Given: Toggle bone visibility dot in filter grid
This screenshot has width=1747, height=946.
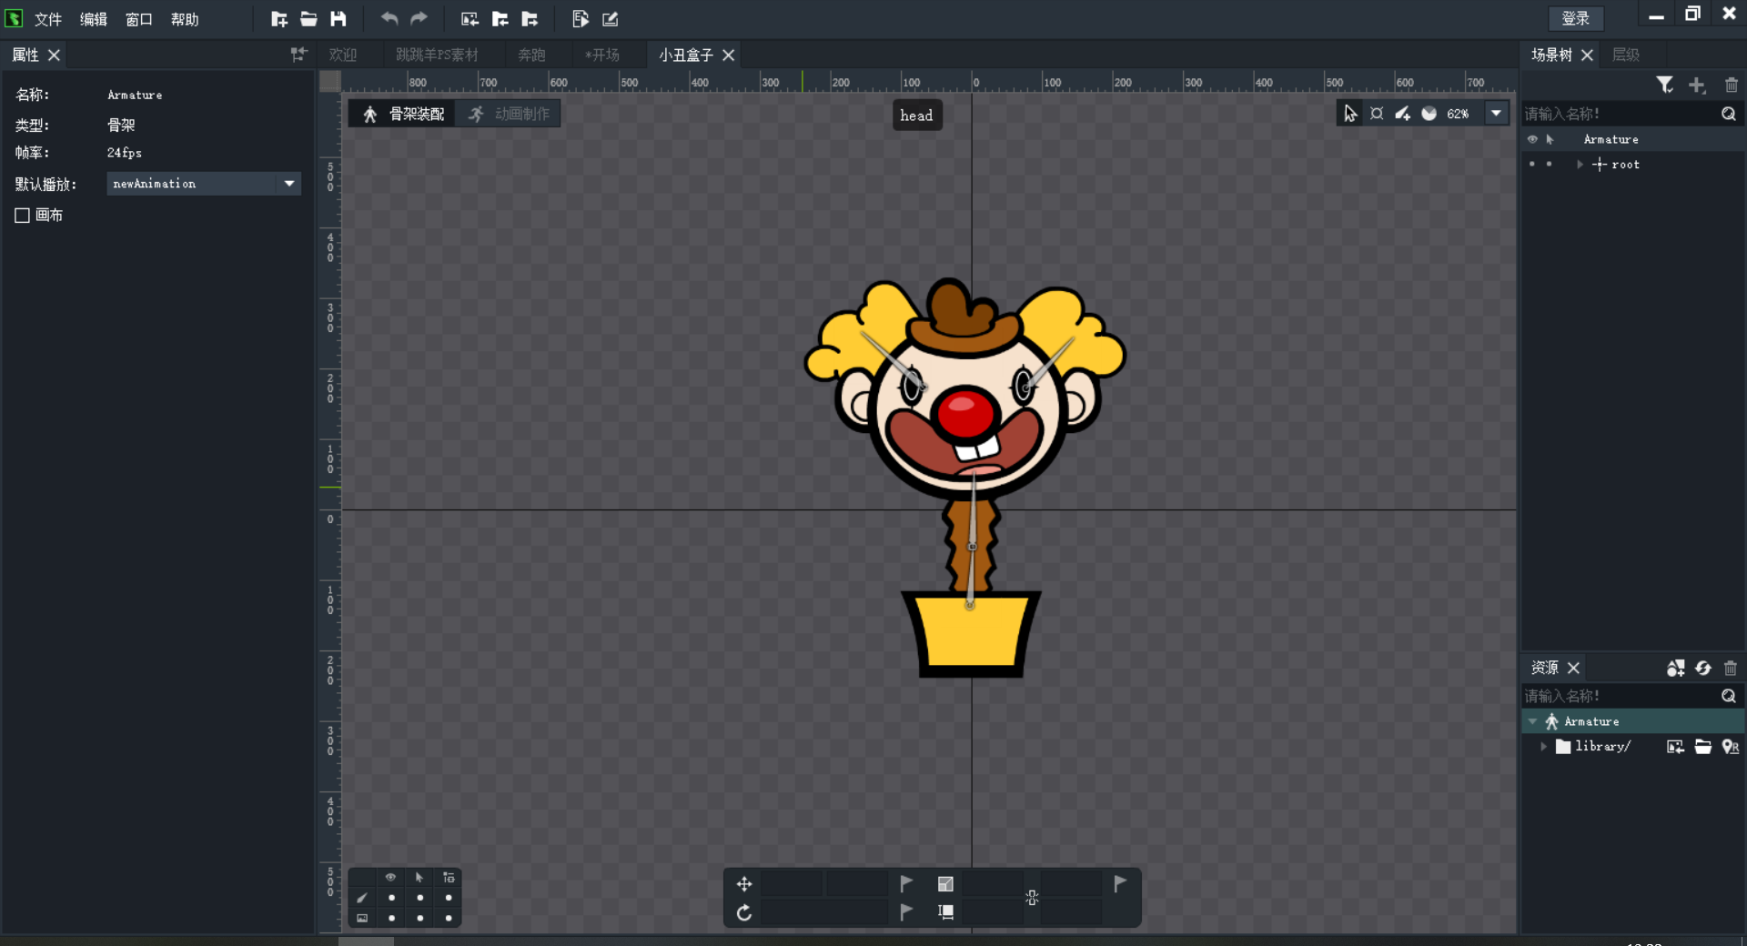Looking at the screenshot, I should point(391,898).
